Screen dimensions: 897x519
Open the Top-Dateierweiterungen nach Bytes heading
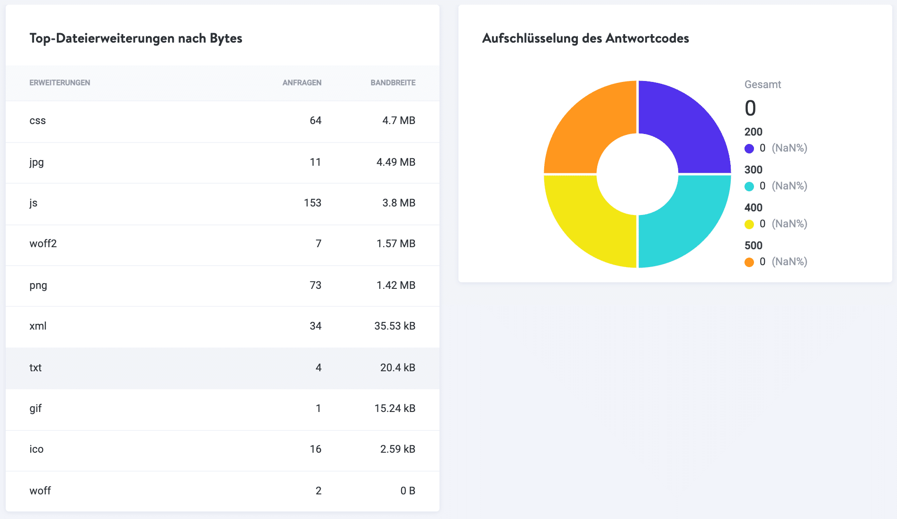coord(135,38)
